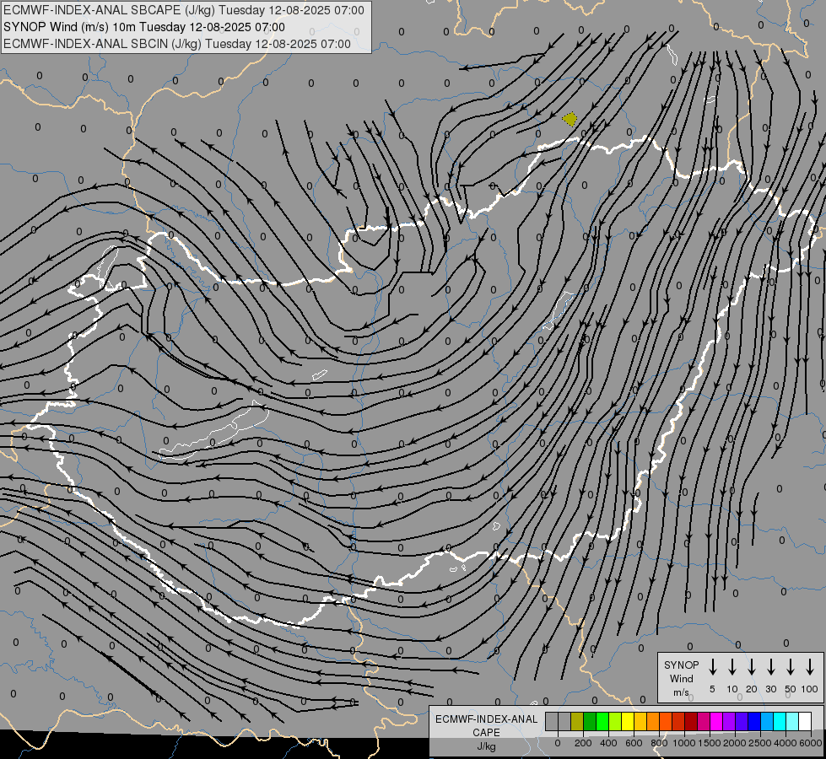Click the ECMWF-INDEX-ANAL SBCAPE title line

(x=184, y=10)
